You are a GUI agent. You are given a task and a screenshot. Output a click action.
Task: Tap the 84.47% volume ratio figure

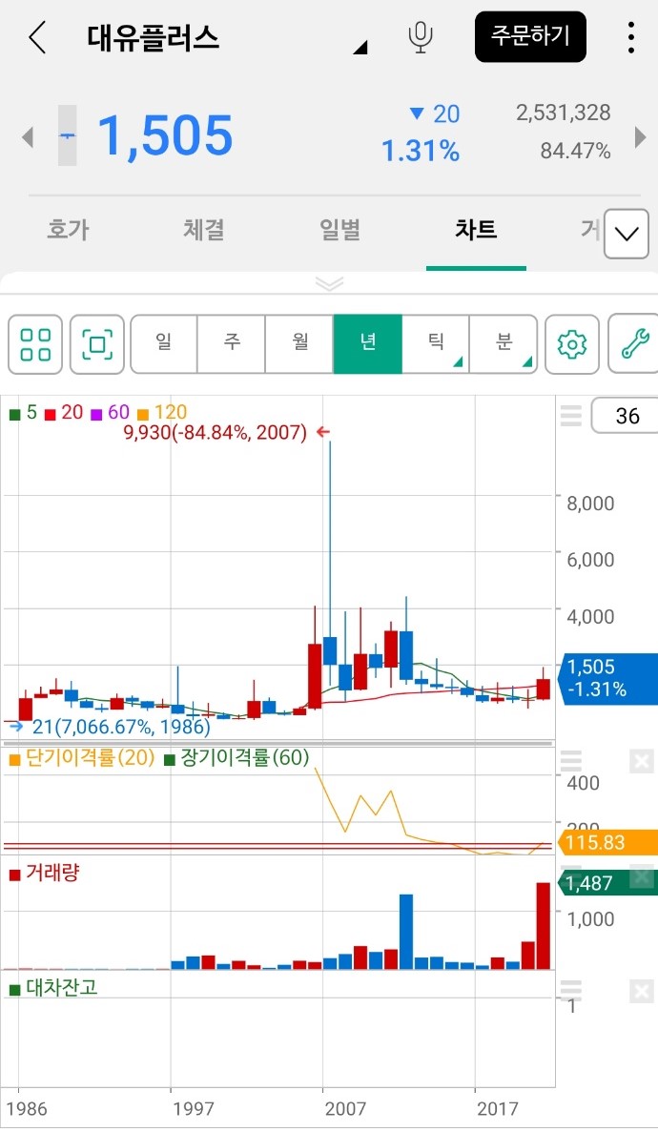pyautogui.click(x=576, y=151)
